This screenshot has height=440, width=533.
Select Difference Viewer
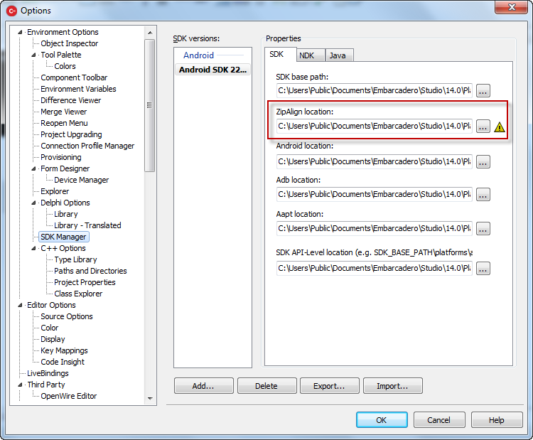(x=70, y=101)
